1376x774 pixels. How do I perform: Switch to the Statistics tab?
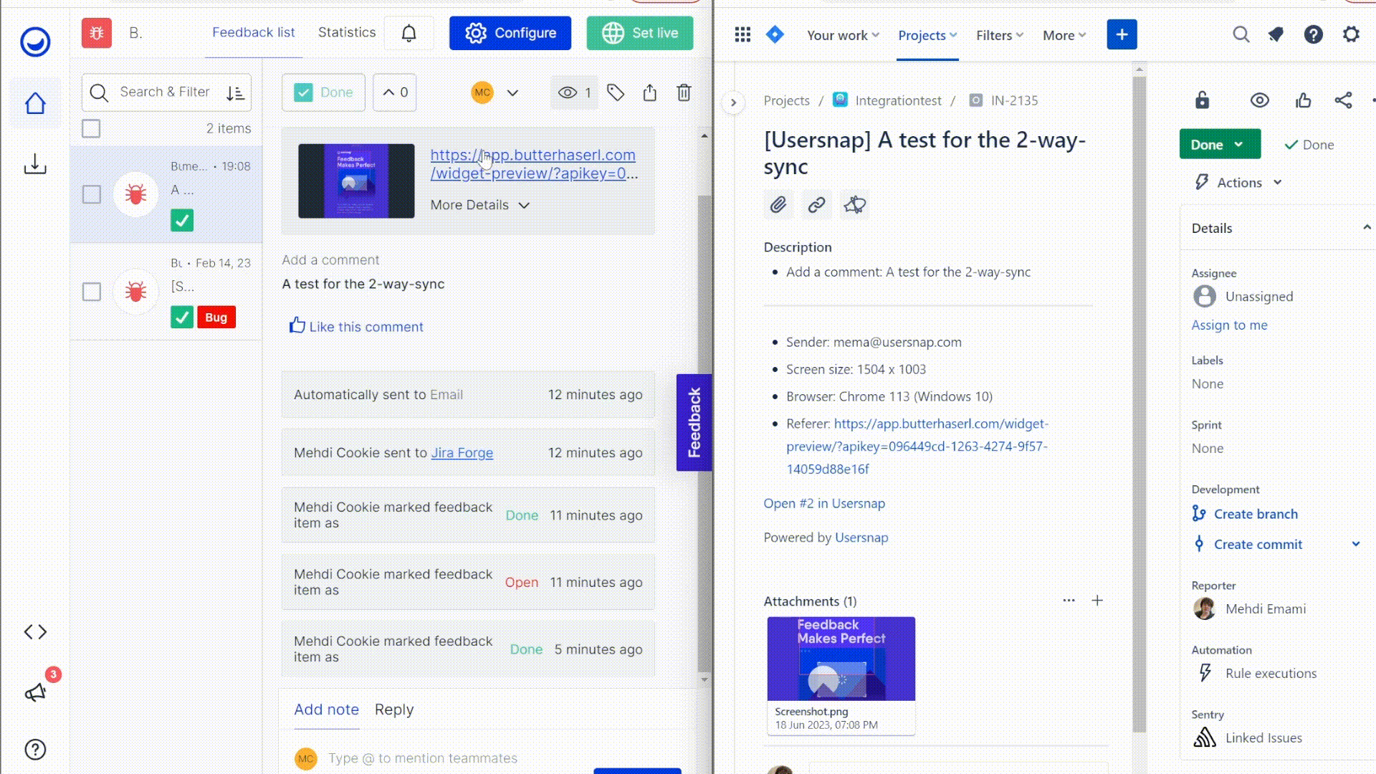pyautogui.click(x=347, y=32)
